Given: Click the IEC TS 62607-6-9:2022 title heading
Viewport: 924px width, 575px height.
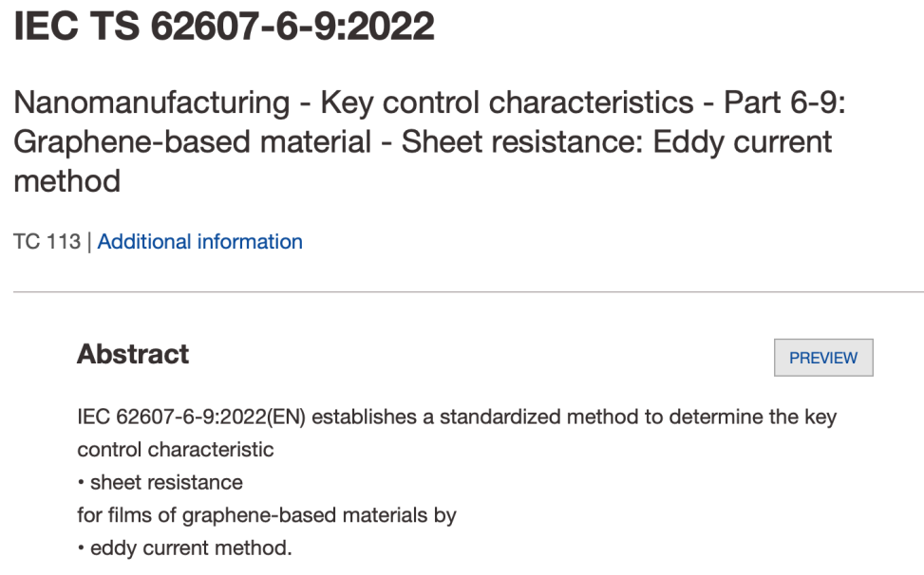Looking at the screenshot, I should tap(224, 27).
